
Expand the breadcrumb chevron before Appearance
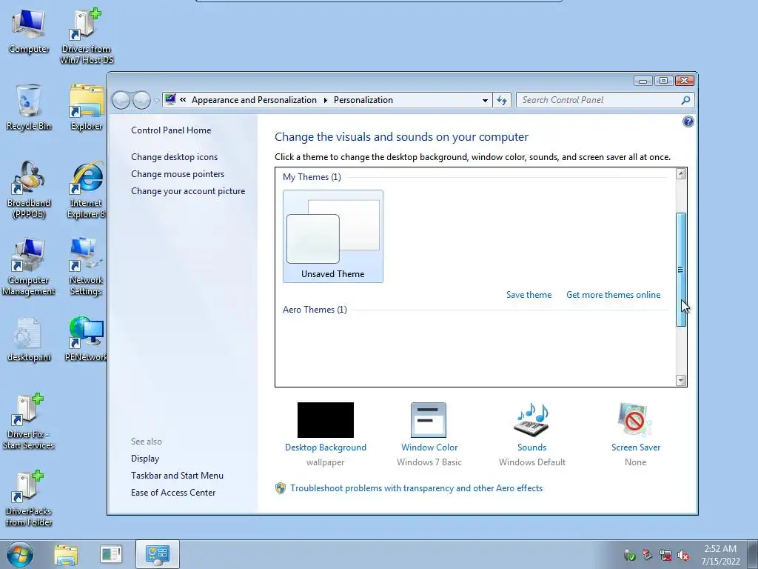[184, 100]
